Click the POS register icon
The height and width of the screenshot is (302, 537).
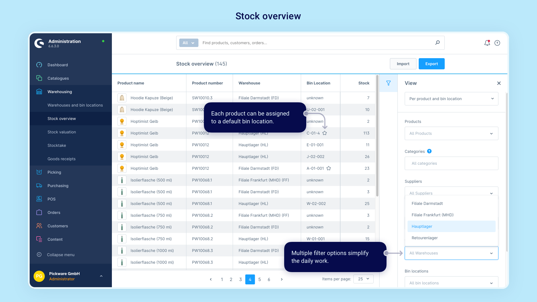click(x=39, y=199)
